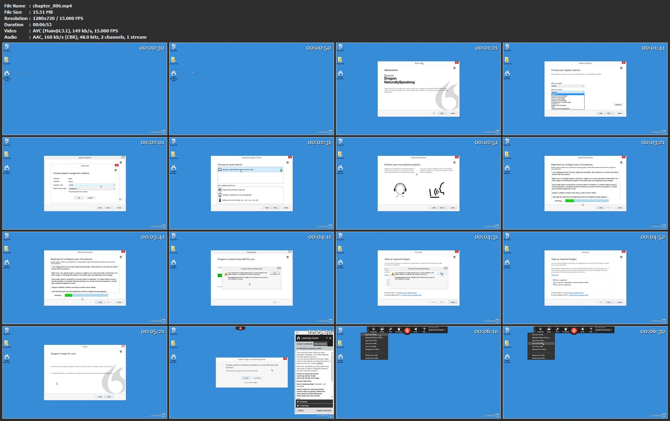Click red microphone indicator atop 00:05:44 frame
This screenshot has height=421, width=670.
pos(240,328)
